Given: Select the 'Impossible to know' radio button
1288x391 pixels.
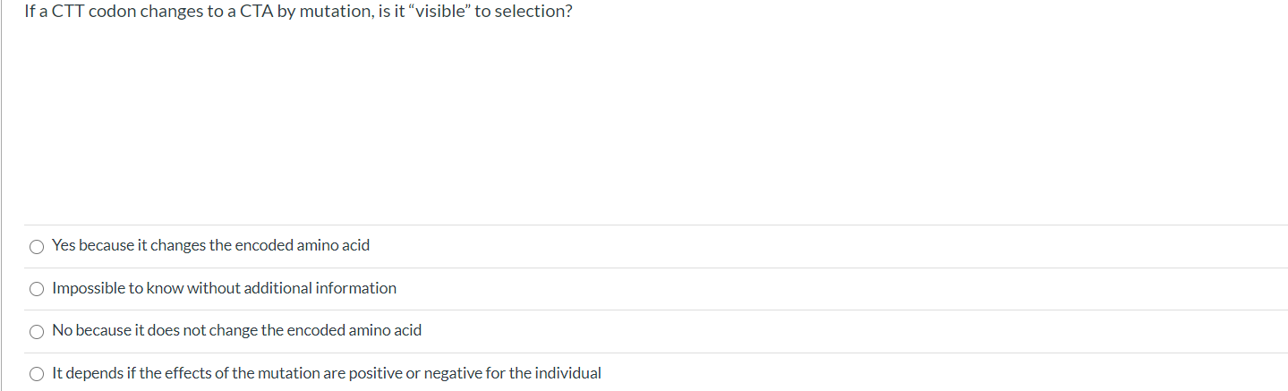Looking at the screenshot, I should click(36, 289).
